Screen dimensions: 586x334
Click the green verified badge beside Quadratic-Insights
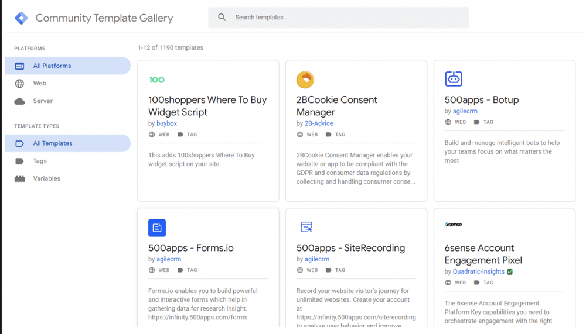(x=510, y=271)
